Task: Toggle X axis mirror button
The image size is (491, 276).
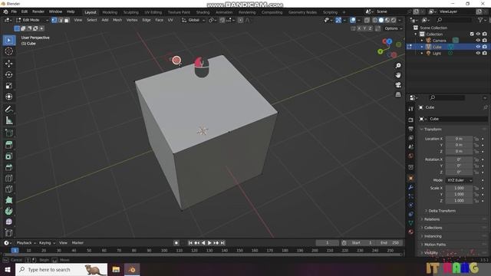Action: click(359, 28)
